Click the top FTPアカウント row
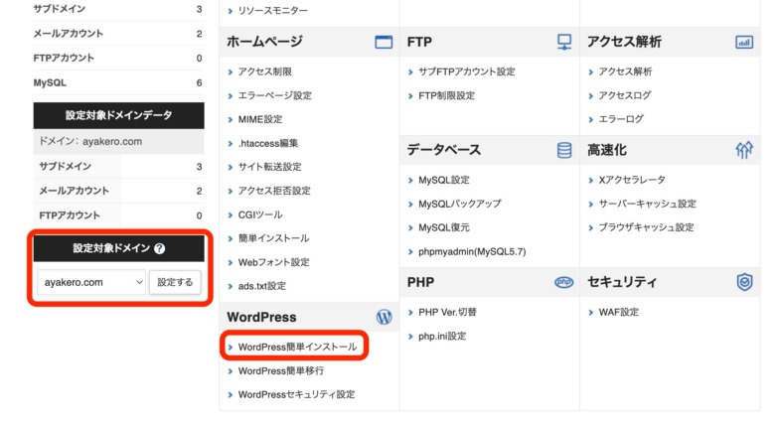This screenshot has height=424, width=775. point(118,58)
